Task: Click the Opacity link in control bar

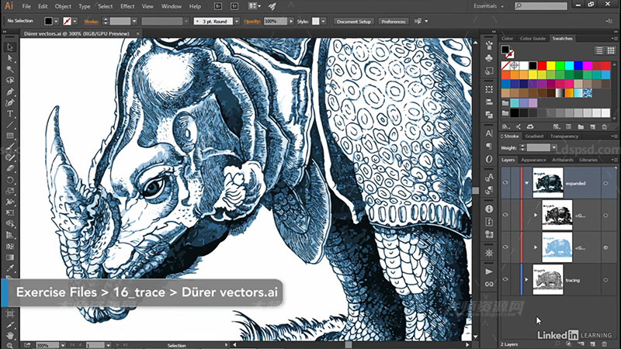Action: click(x=252, y=22)
